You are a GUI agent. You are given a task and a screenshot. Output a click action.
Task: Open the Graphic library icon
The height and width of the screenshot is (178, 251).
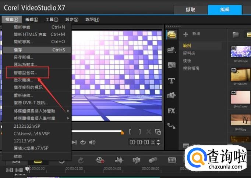tap(172, 95)
